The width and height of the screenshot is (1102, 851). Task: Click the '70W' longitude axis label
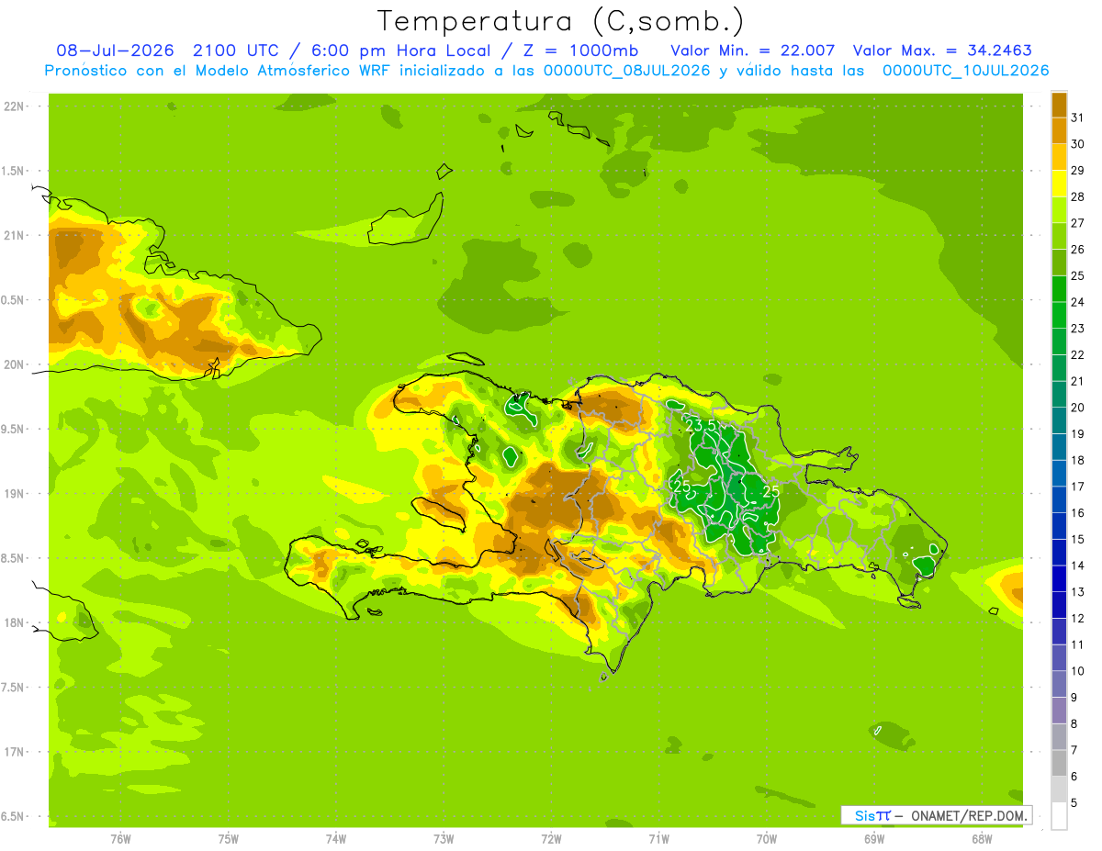click(767, 838)
